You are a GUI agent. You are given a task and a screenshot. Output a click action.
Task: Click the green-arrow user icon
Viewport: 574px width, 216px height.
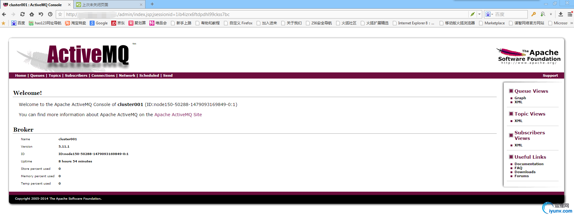[x=543, y=14]
